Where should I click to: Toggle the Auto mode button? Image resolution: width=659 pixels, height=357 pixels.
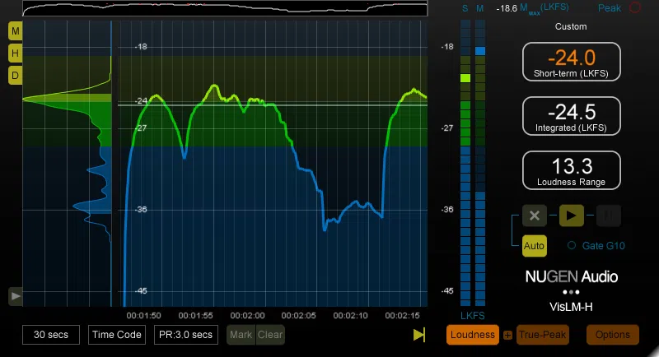click(x=535, y=246)
